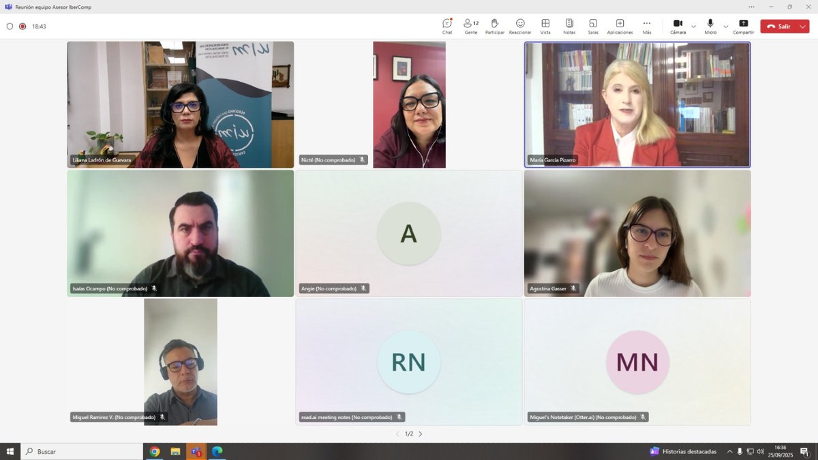Viewport: 818px width, 460px height.
Task: Expand camera options arrow
Action: click(693, 27)
